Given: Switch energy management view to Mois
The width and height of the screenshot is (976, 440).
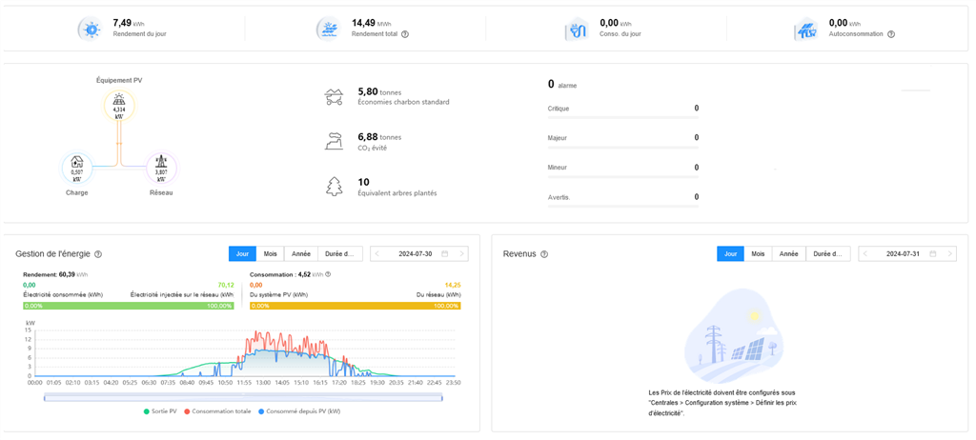Looking at the screenshot, I should (270, 254).
